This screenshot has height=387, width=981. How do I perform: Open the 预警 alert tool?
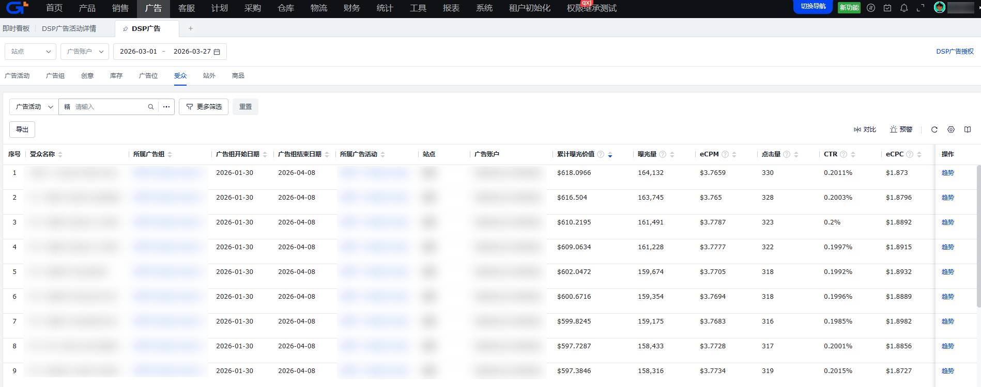tap(901, 130)
